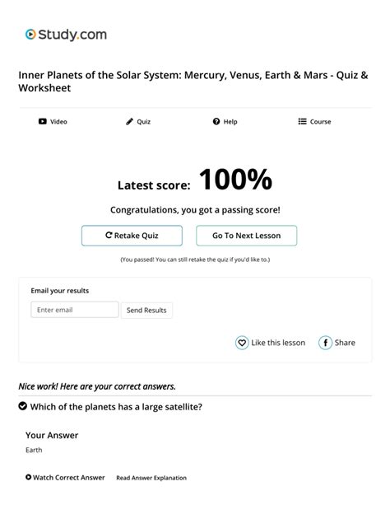
Task: Click the Send Results button
Action: [x=146, y=310]
